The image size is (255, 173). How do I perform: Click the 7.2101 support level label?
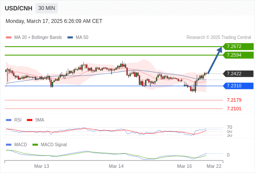234,109
